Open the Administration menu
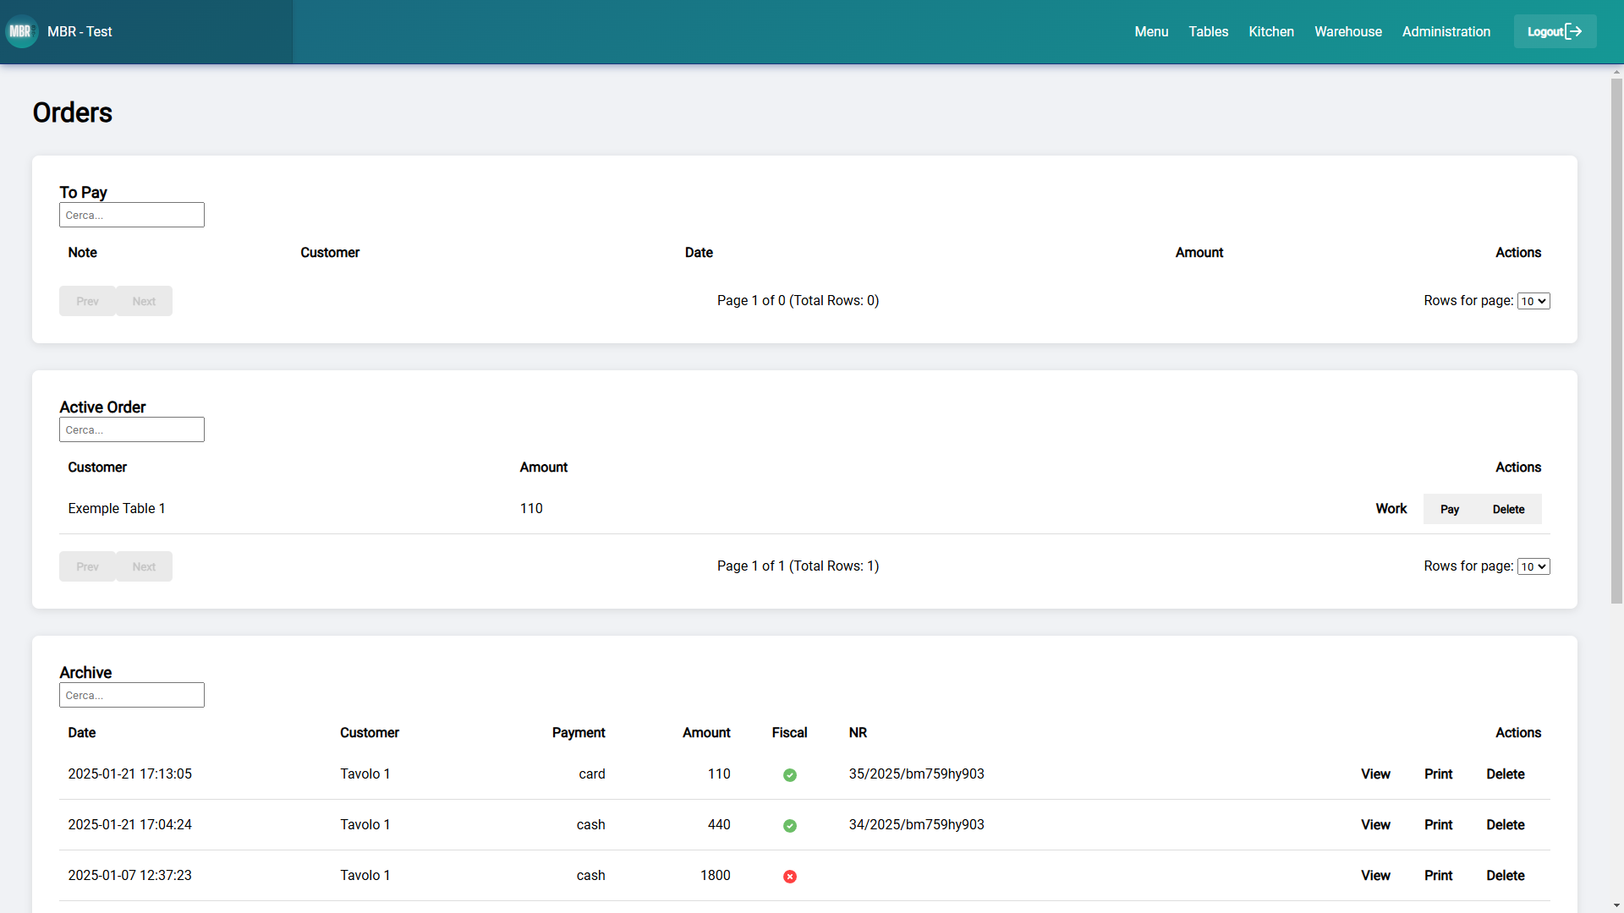This screenshot has width=1624, height=913. pyautogui.click(x=1446, y=31)
